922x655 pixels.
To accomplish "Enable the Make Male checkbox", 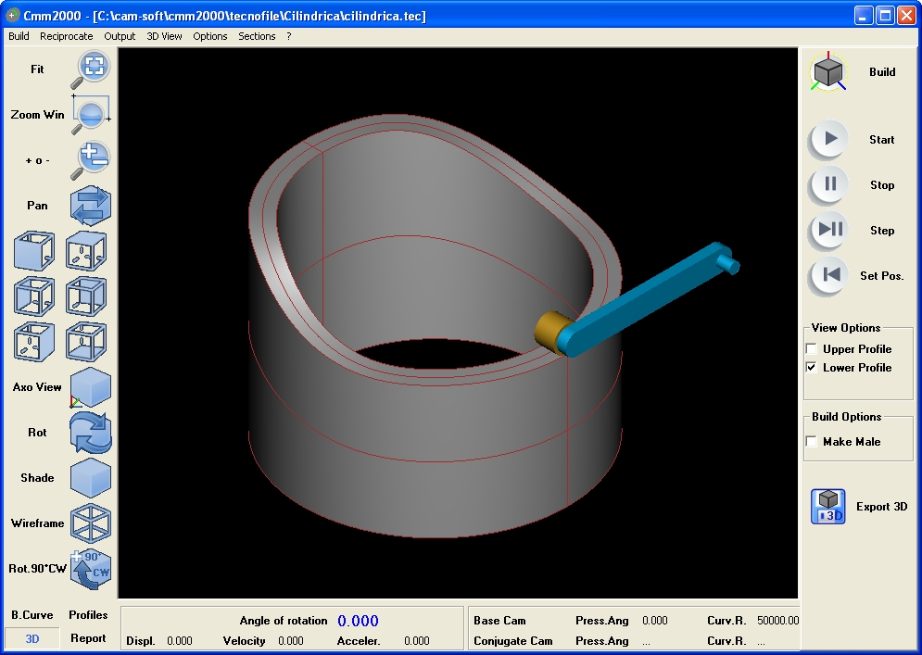I will click(x=812, y=442).
